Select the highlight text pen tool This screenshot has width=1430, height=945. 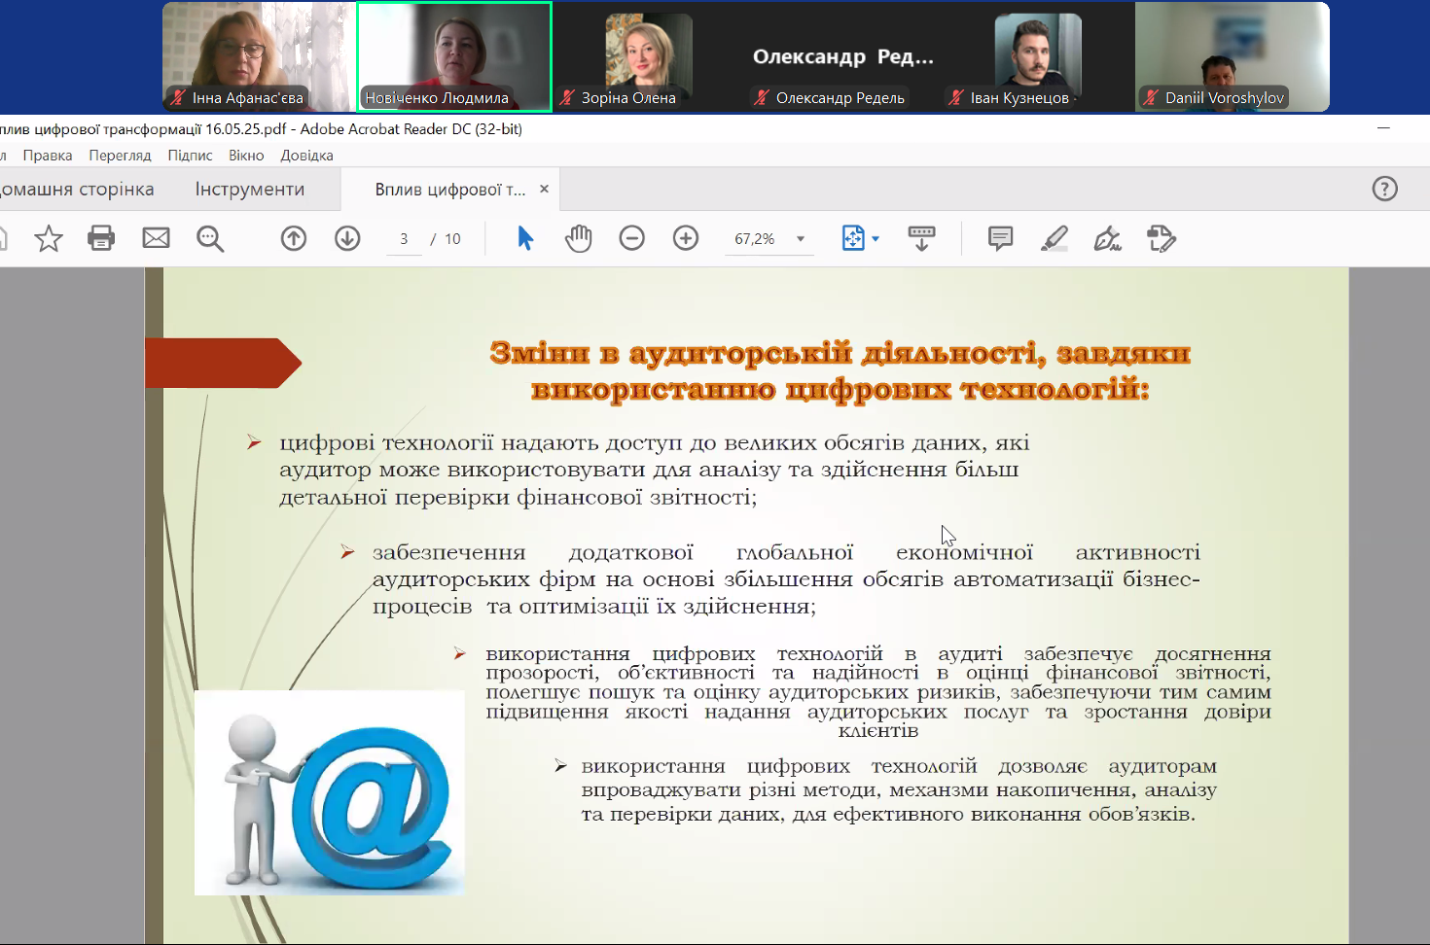point(1054,238)
